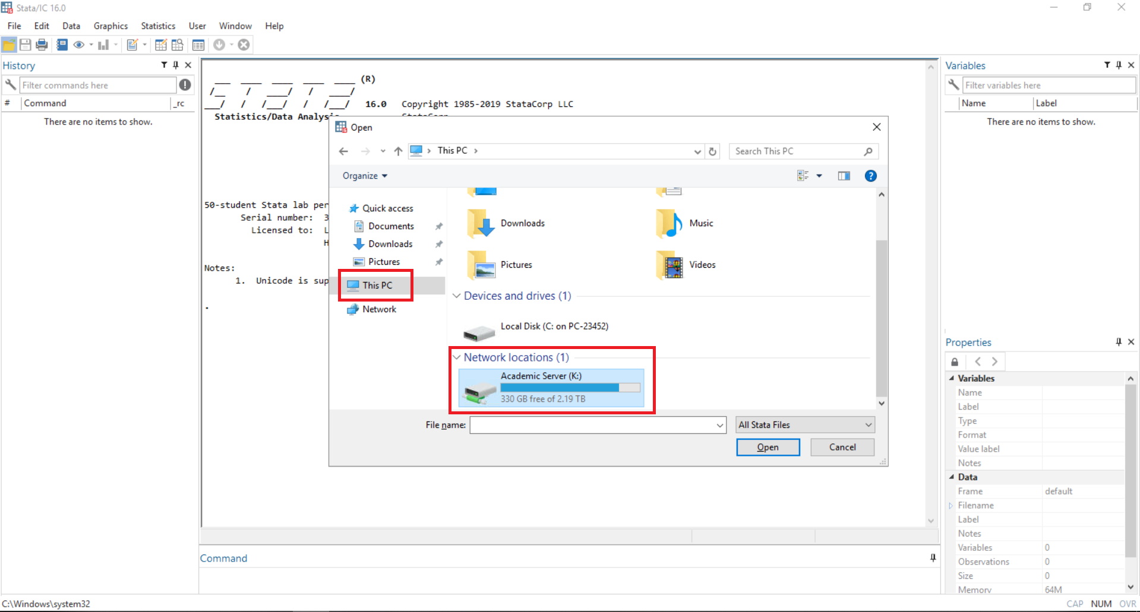Viewport: 1140px width, 612px height.
Task: Click the Open file toolbar icon
Action: pos(10,45)
